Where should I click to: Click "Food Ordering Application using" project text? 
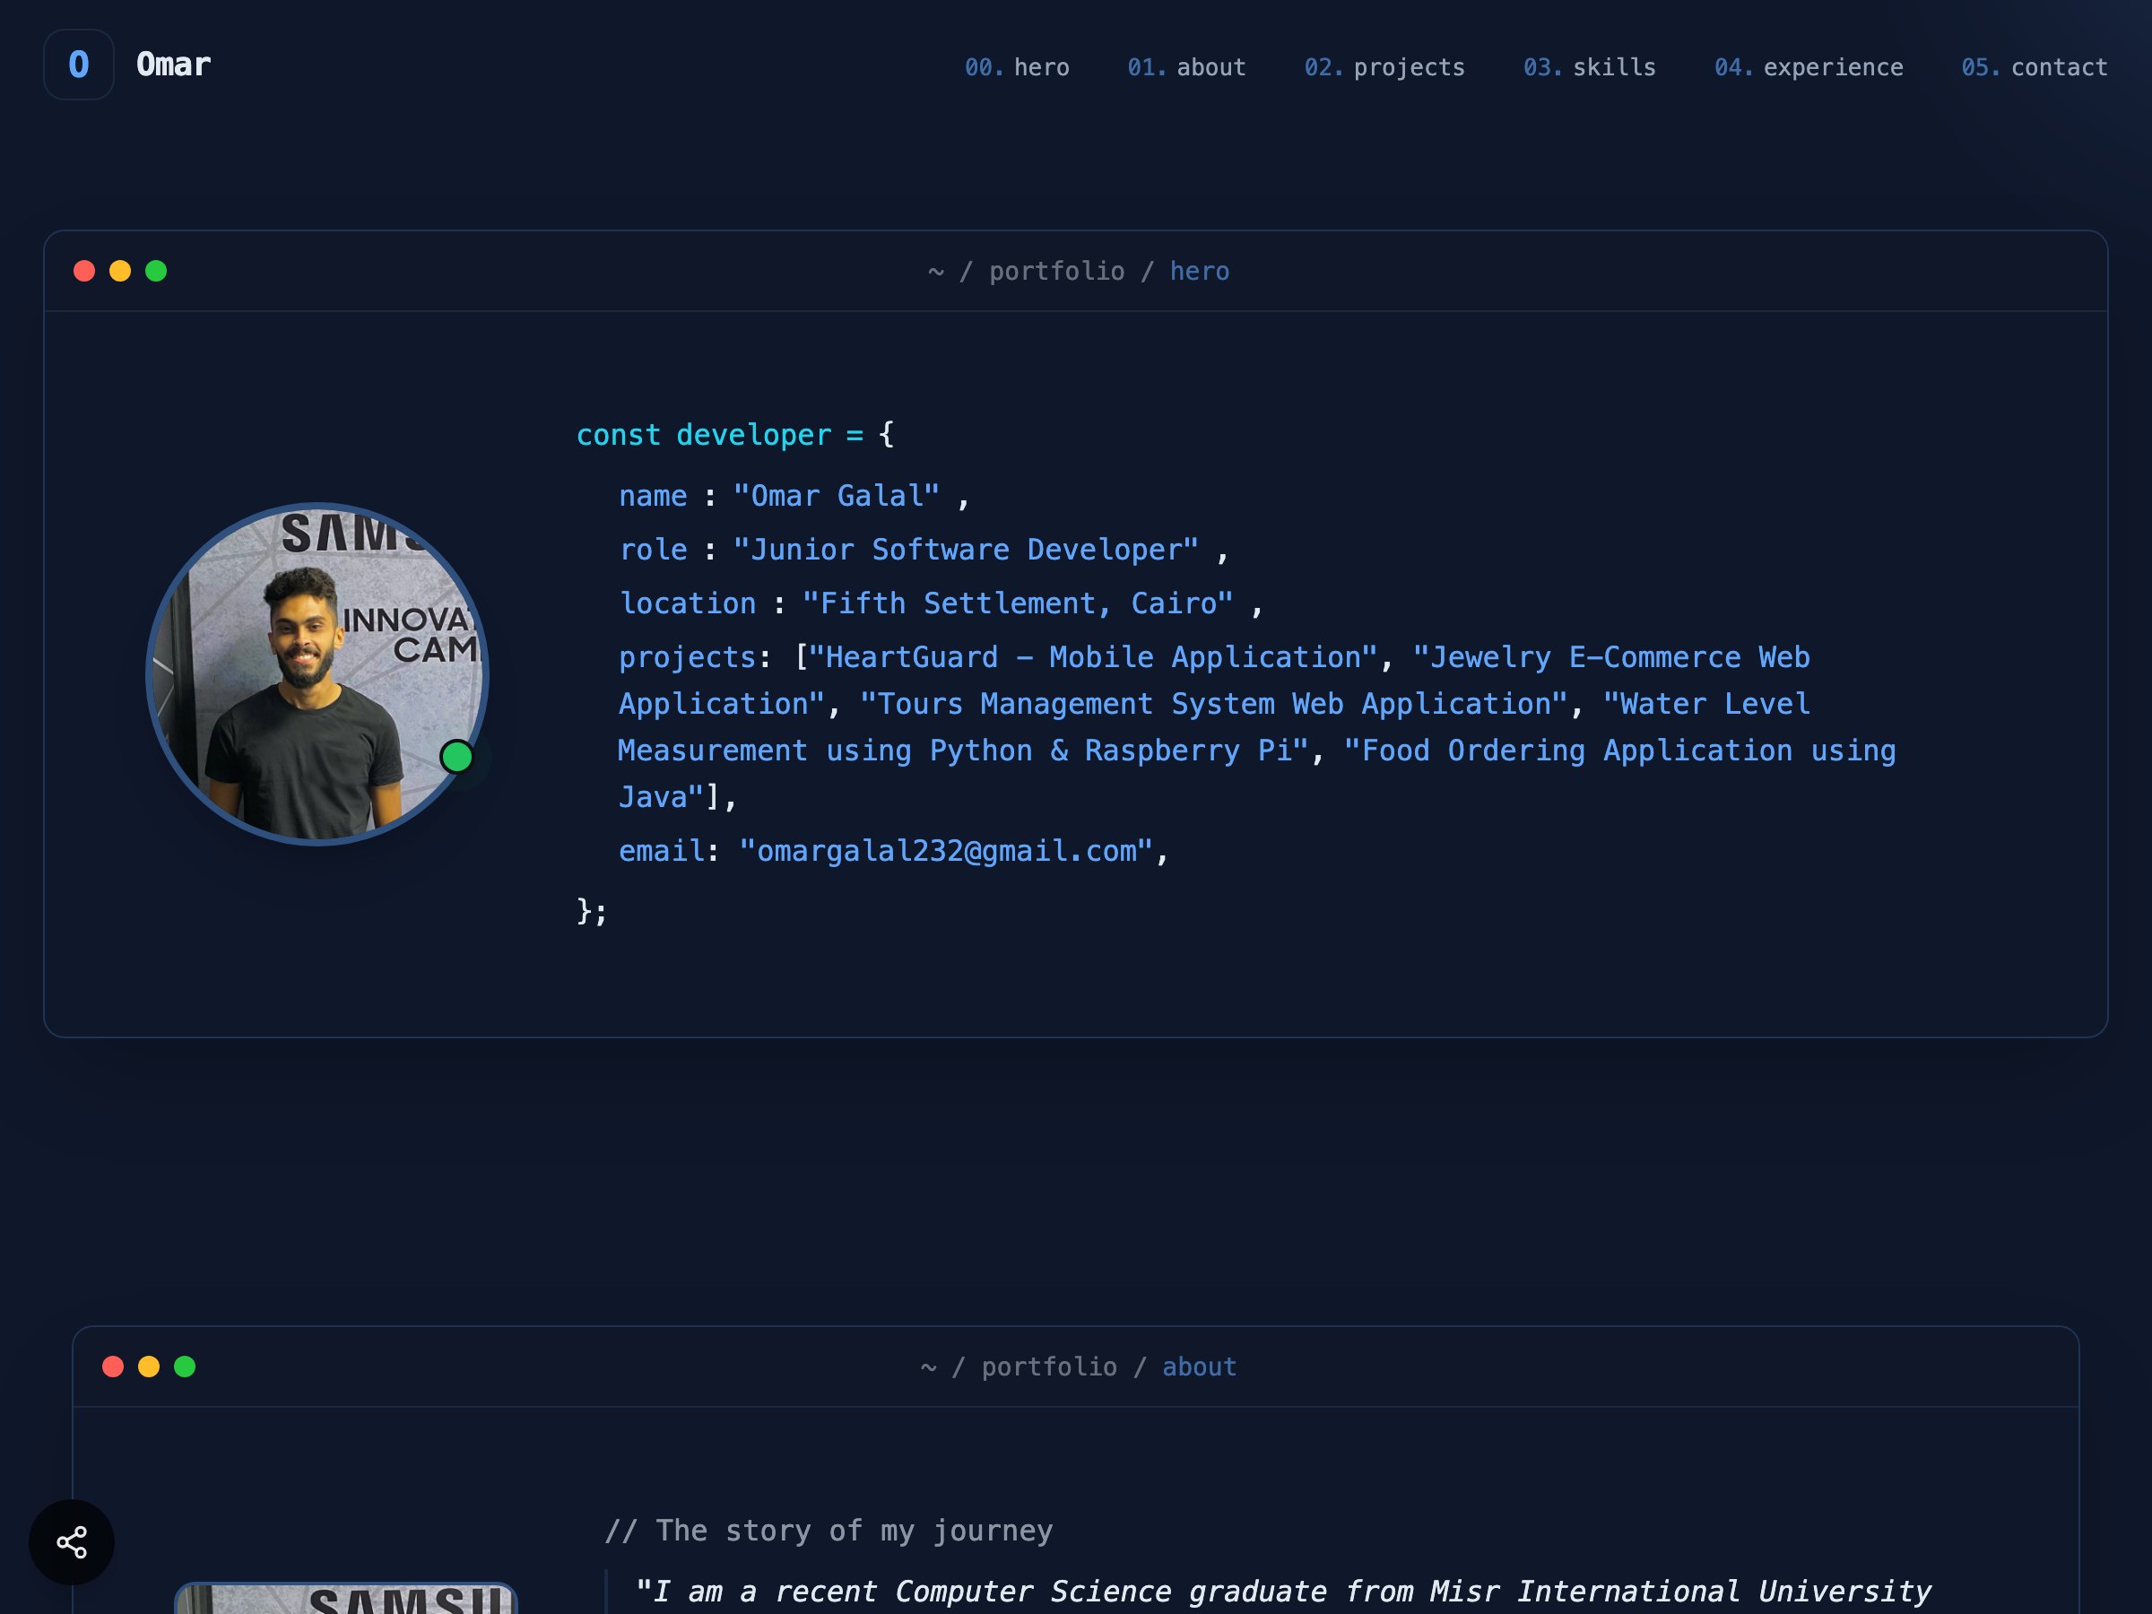tap(1620, 751)
